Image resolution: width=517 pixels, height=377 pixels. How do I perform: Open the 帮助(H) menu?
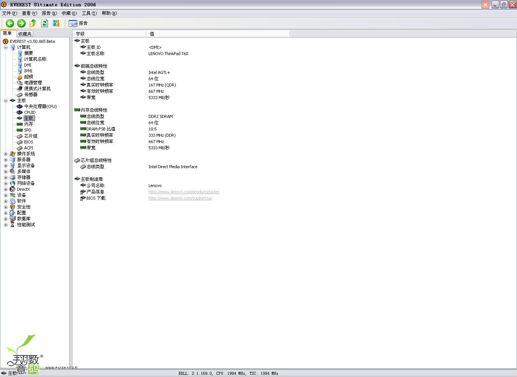pyautogui.click(x=109, y=13)
